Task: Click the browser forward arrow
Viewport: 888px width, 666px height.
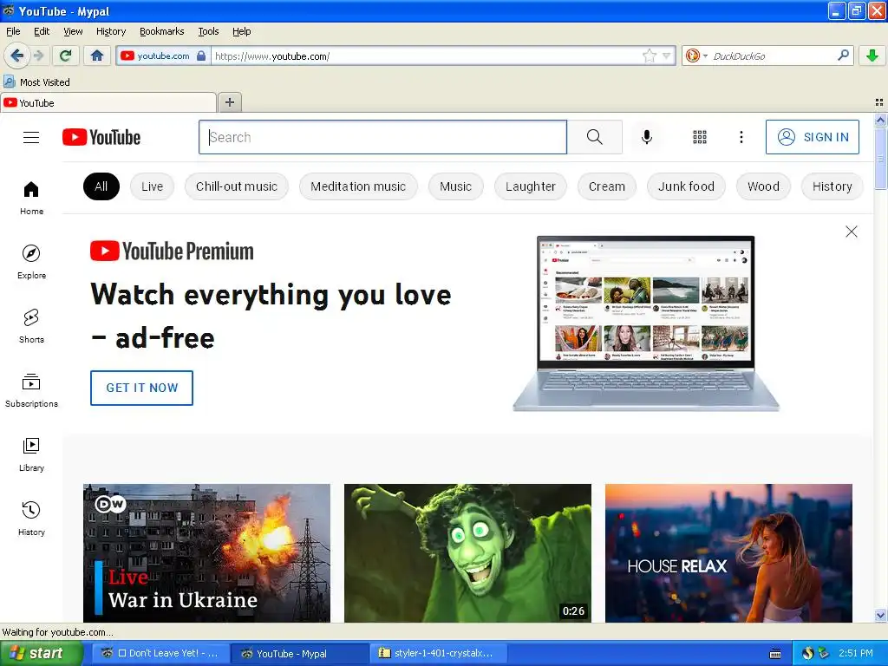Action: click(38, 55)
